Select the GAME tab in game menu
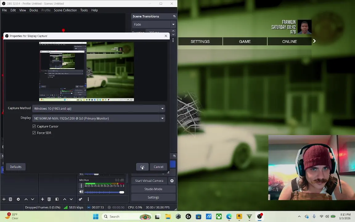 (x=245, y=41)
